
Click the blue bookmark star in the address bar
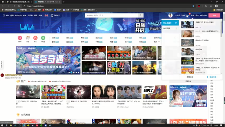point(193,6)
